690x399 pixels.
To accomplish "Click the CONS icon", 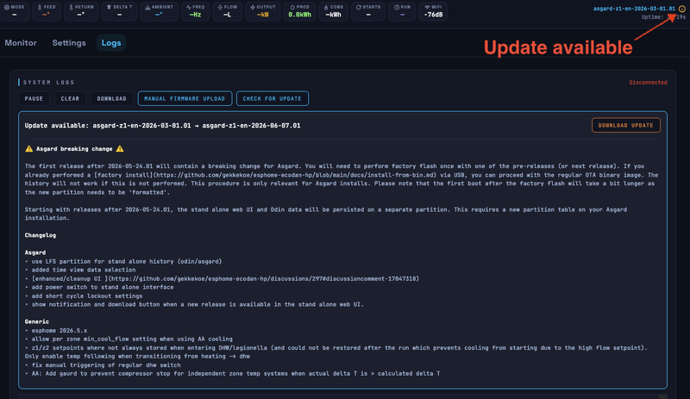I will click(x=326, y=7).
